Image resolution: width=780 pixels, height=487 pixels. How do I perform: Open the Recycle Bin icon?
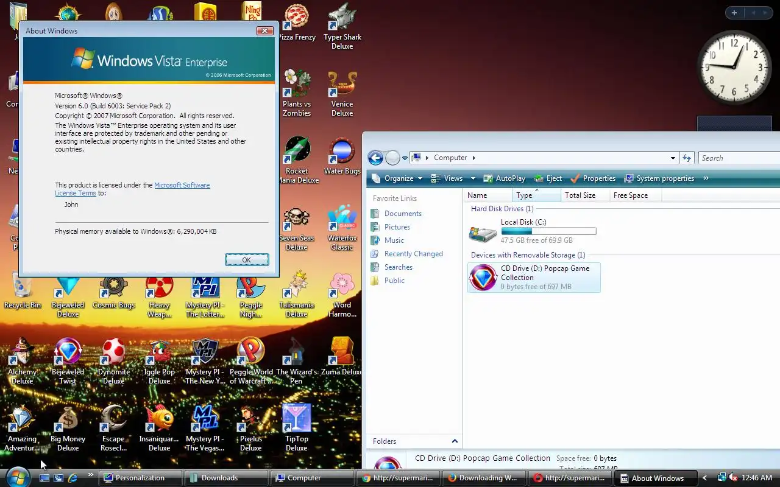(x=23, y=290)
